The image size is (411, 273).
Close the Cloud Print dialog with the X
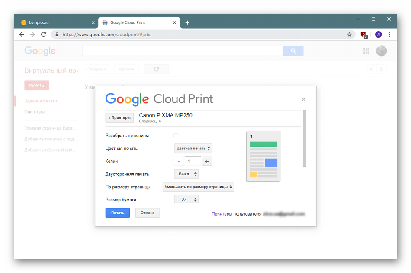pyautogui.click(x=304, y=99)
